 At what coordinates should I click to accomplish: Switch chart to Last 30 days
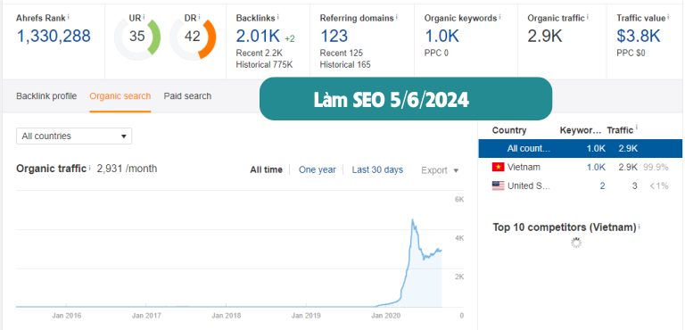377,169
